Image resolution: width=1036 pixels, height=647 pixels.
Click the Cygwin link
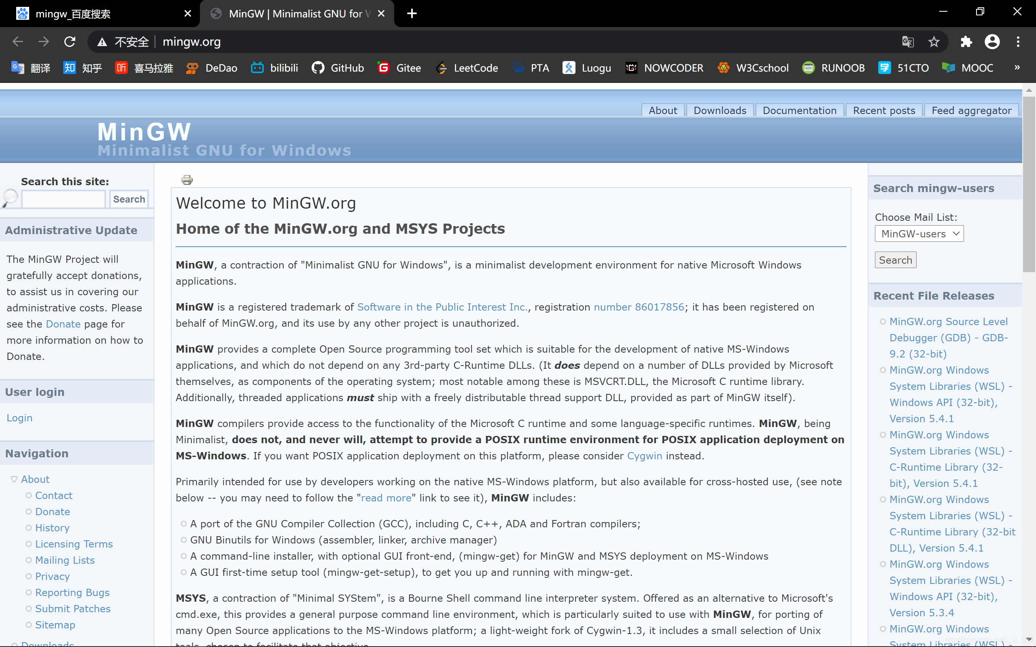tap(644, 456)
